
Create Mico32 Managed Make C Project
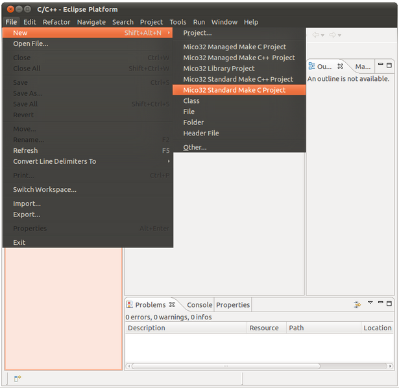pyautogui.click(x=239, y=47)
